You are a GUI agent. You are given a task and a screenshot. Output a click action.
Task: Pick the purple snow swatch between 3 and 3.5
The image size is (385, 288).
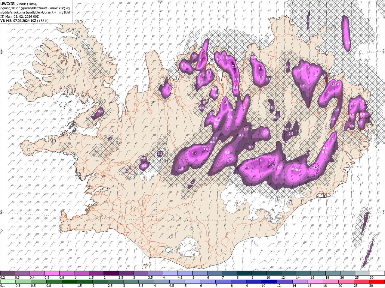tap(140, 273)
